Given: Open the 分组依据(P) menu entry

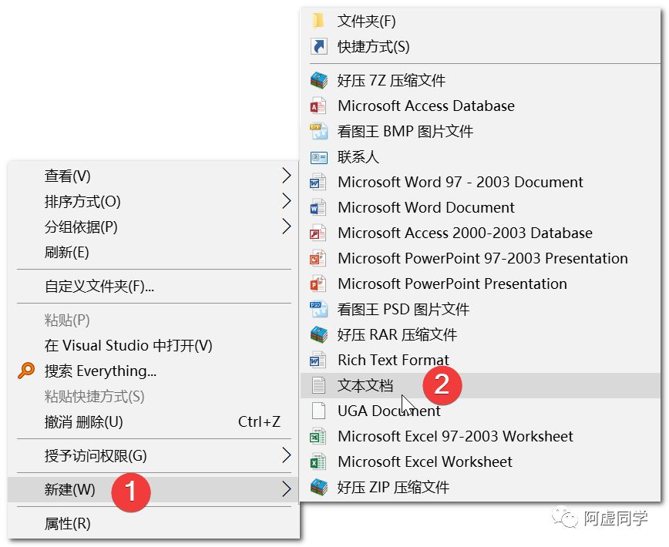Looking at the screenshot, I should 153,227.
